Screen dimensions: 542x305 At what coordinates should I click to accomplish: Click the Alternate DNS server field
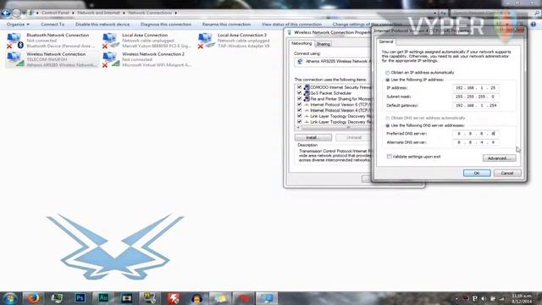click(x=475, y=142)
